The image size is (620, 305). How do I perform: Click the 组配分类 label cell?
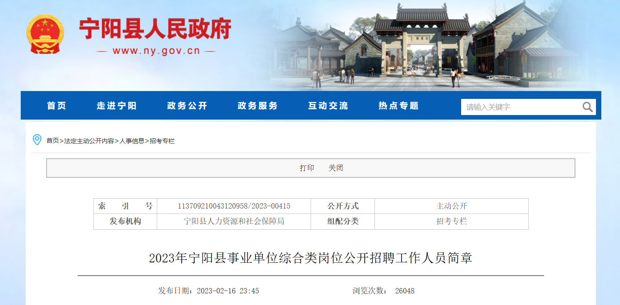[x=343, y=221]
